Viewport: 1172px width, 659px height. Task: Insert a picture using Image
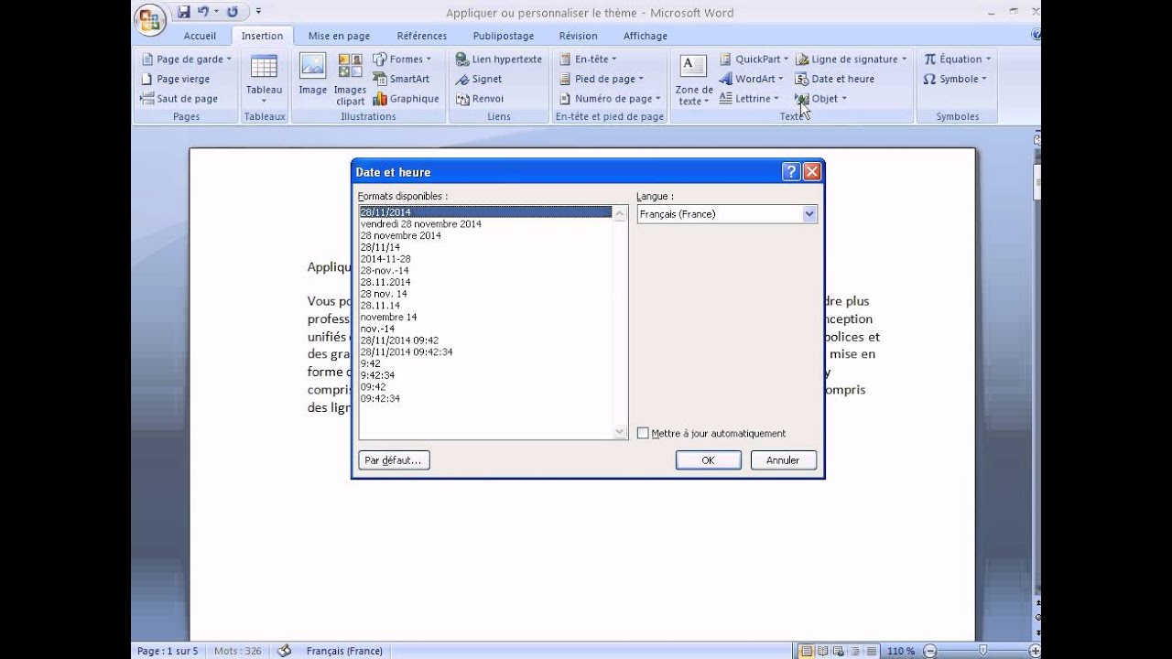click(312, 75)
